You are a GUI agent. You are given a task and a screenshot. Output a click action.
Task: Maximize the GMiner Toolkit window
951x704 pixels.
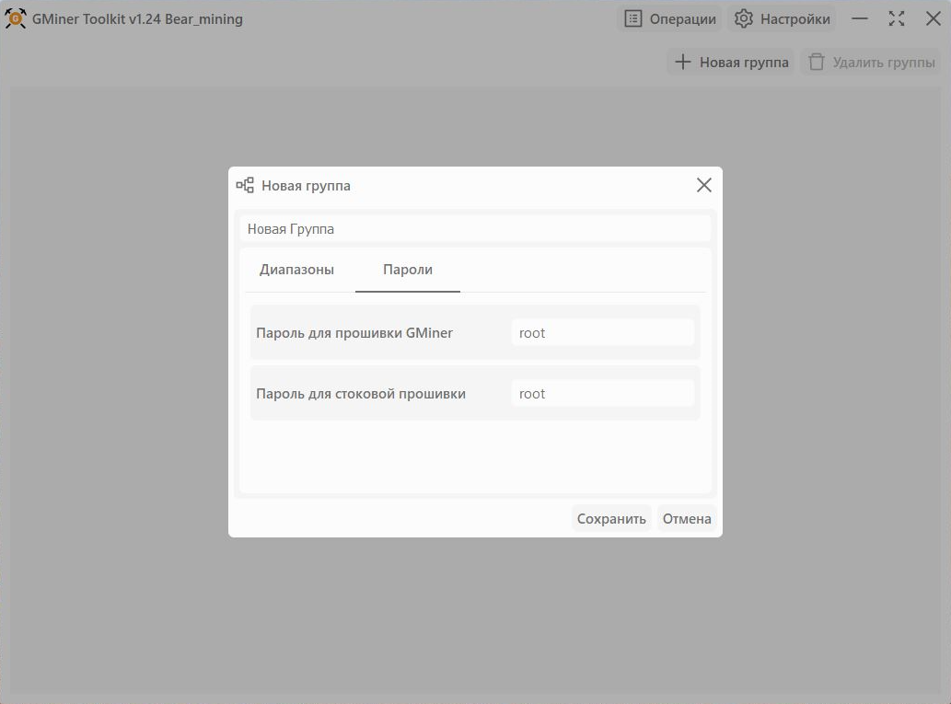pos(897,18)
